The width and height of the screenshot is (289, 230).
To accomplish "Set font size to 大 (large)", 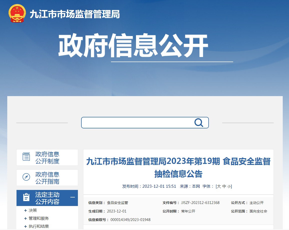I will (219, 186).
